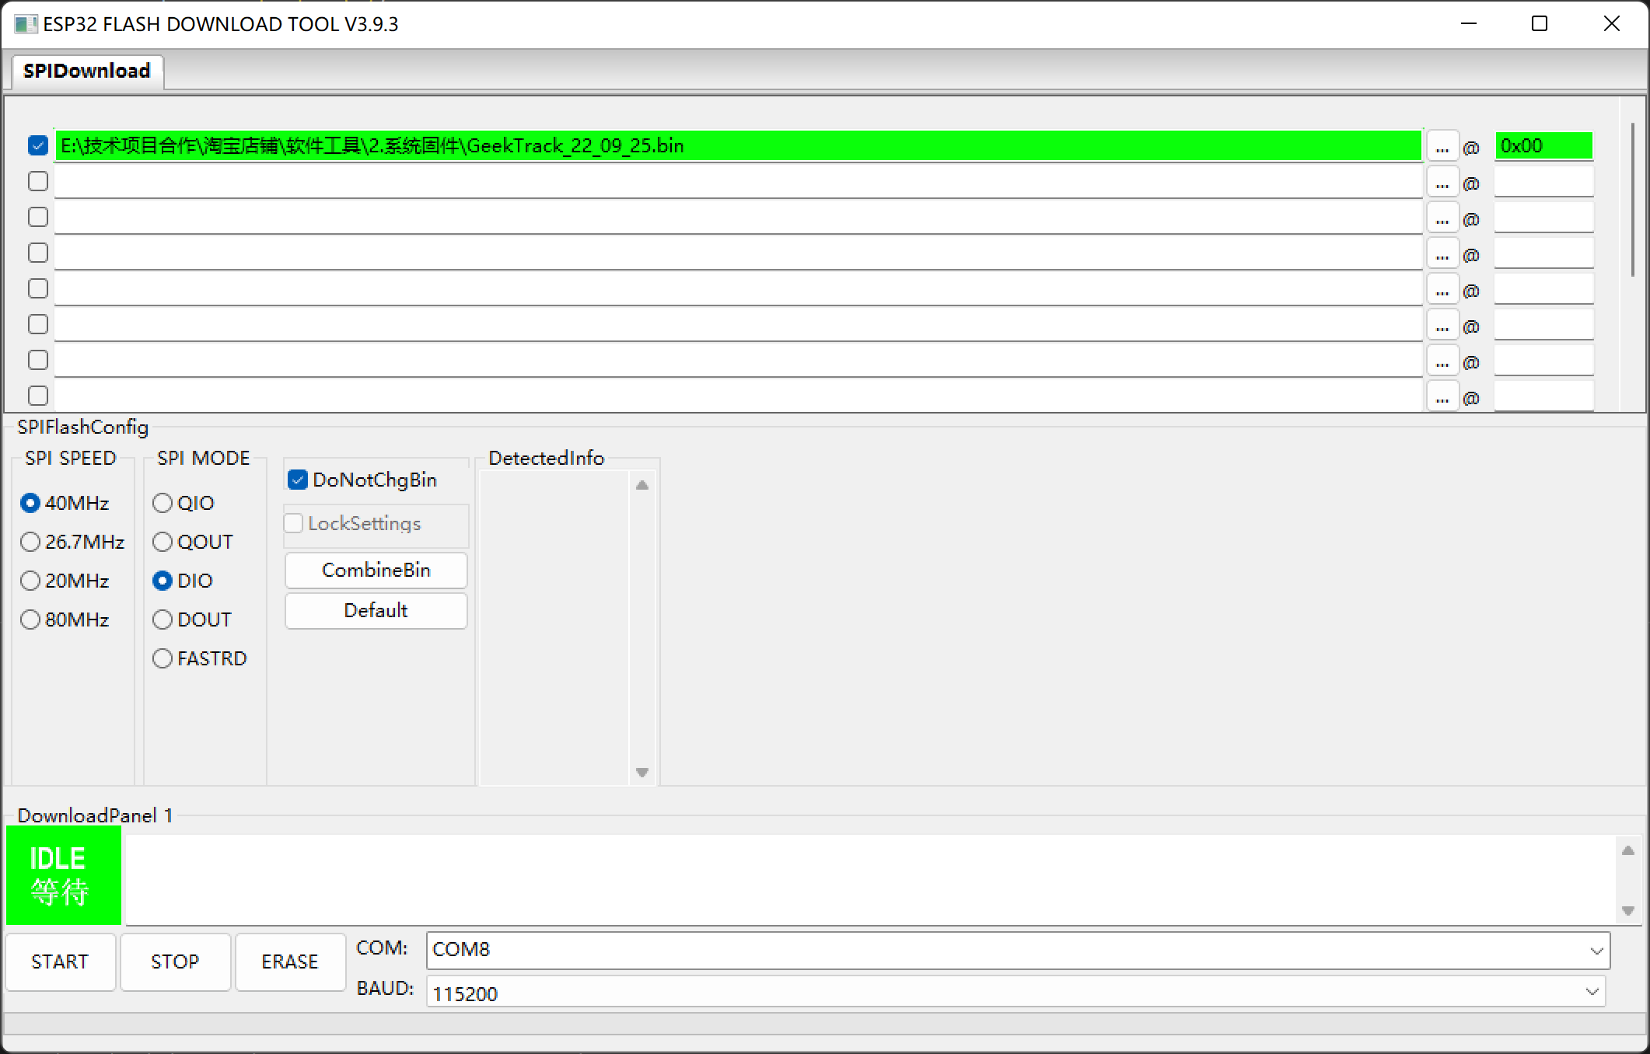
Task: Select QIO SPI mode
Action: click(163, 503)
